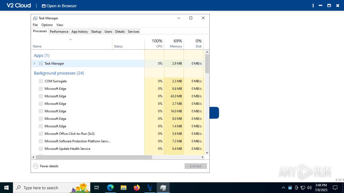Screen dimensions: 344x193
Task: Collapse to Fewer details
Action: (46, 166)
